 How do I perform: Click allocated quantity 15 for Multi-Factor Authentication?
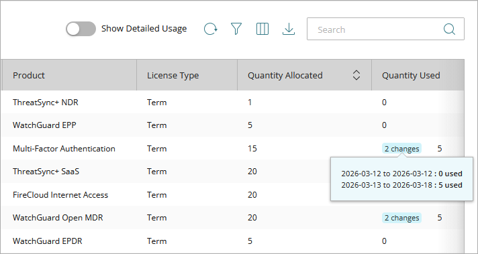tap(252, 148)
